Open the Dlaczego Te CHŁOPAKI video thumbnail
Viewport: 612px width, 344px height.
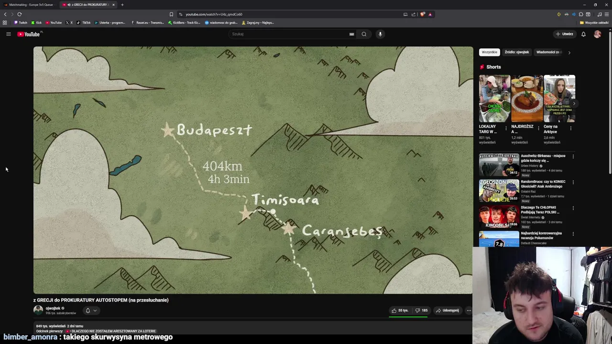tap(499, 216)
